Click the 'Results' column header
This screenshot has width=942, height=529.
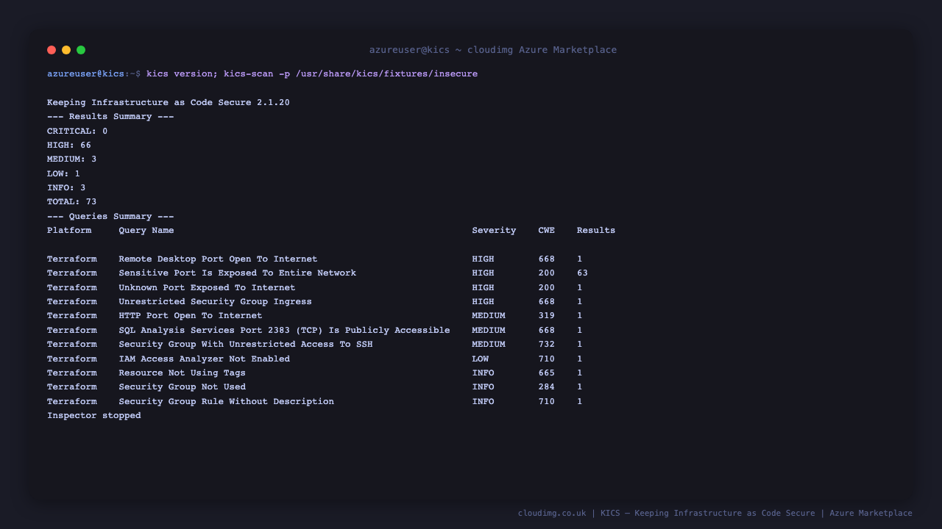pos(596,231)
